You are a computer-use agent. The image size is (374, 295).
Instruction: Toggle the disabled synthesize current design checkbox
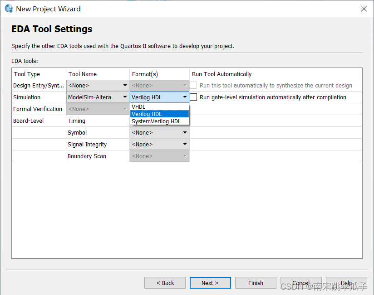tap(193, 85)
